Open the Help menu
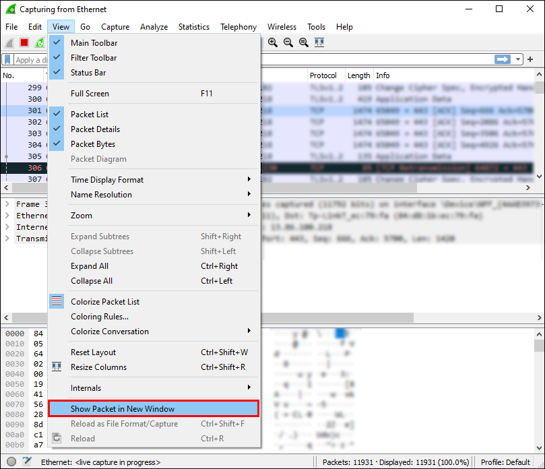 coord(344,27)
